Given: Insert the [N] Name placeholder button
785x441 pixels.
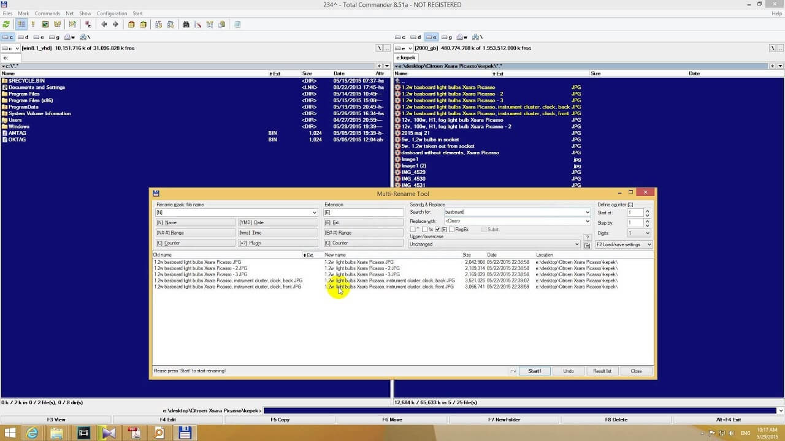Looking at the screenshot, I should 195,223.
